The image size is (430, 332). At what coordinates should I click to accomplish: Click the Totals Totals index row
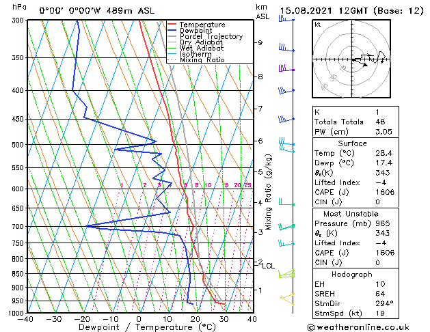[x=355, y=122]
